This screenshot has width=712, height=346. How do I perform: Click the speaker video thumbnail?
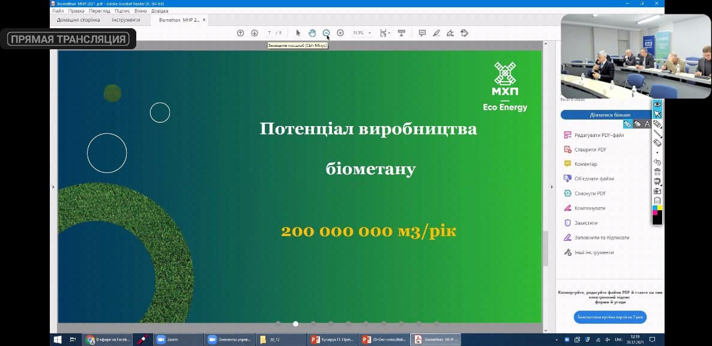(x=635, y=56)
